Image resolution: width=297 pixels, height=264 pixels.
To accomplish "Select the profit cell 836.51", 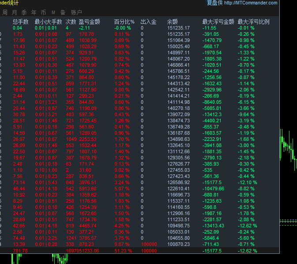I will point(86,176).
